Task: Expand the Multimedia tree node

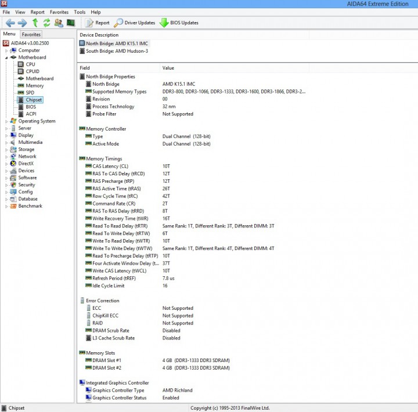Action: point(6,142)
